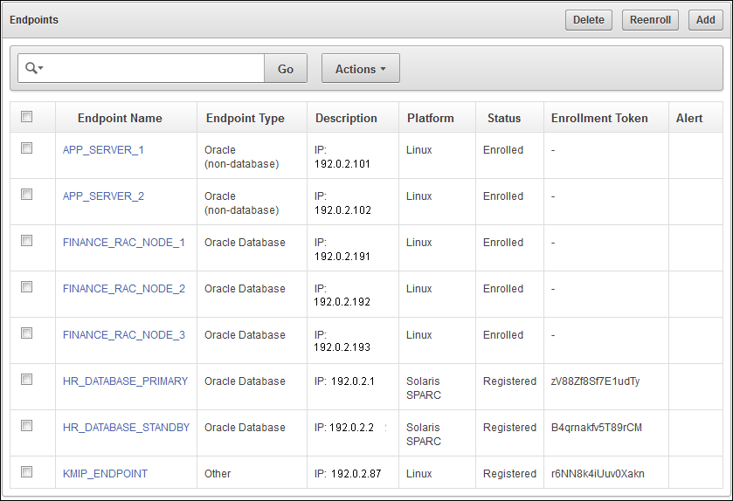The height and width of the screenshot is (501, 733).
Task: Tick the HR_DATABASE_STANDBY checkbox
Action: coord(26,425)
